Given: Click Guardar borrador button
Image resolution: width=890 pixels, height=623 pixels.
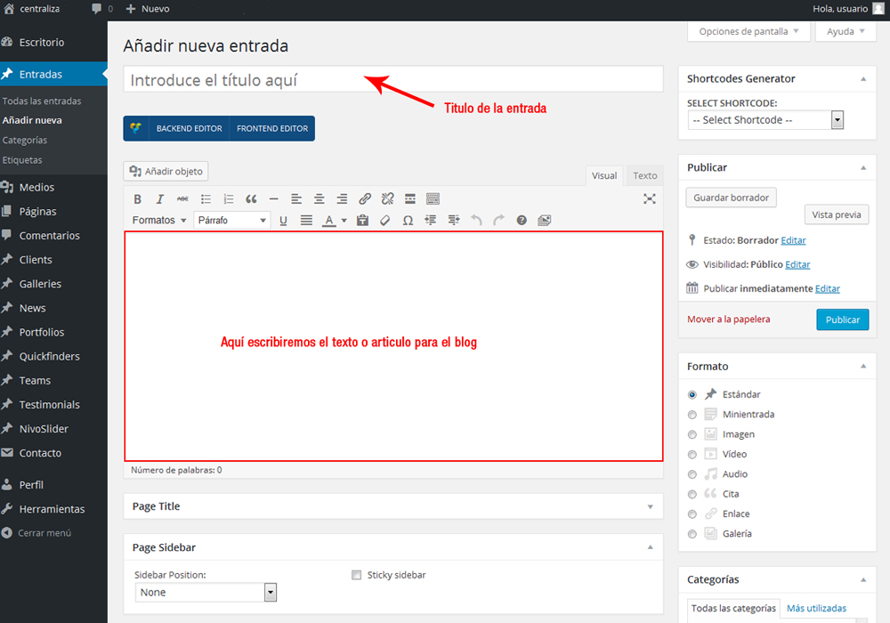Looking at the screenshot, I should 732,198.
